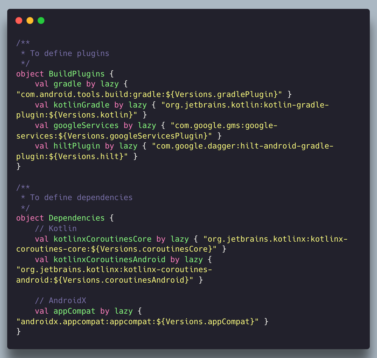Click 'val' on the appCompat line
The width and height of the screenshot is (377, 358).
(42, 311)
